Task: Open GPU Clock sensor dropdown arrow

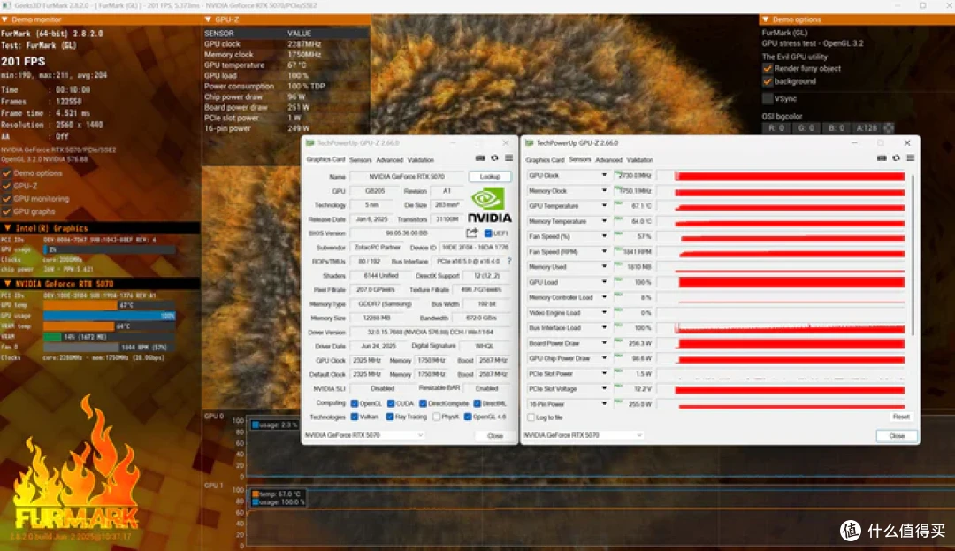Action: point(604,175)
